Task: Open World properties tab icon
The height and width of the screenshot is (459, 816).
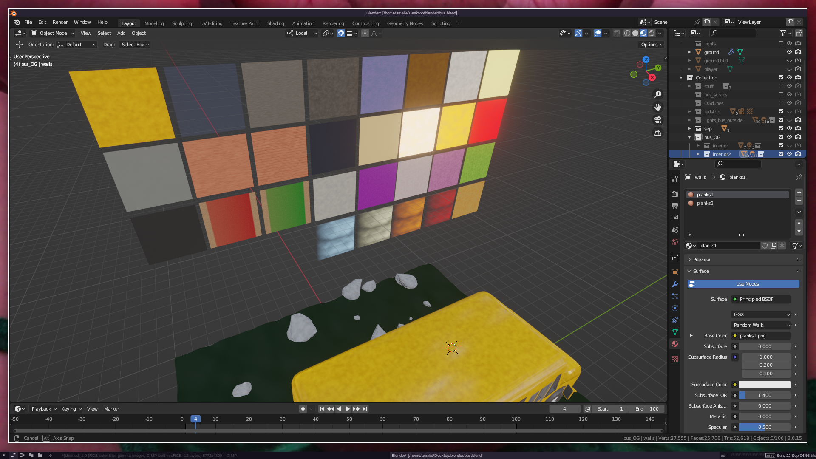Action: coord(675,242)
